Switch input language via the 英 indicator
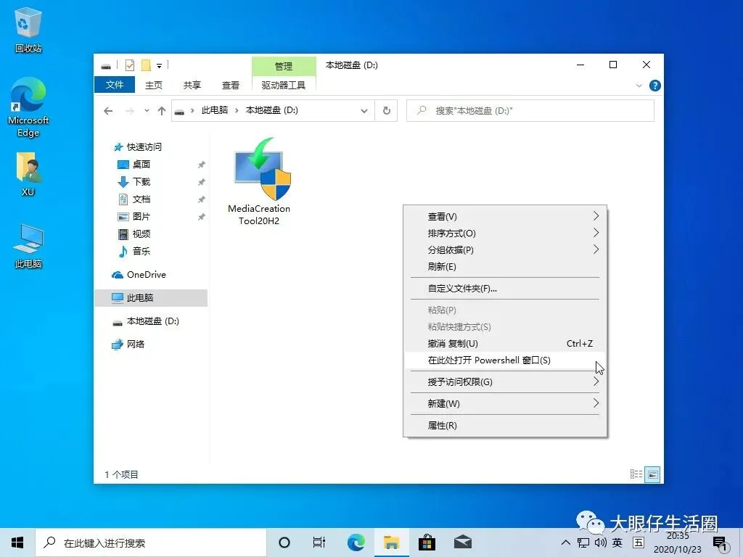Viewport: 743px width, 557px height. point(617,542)
